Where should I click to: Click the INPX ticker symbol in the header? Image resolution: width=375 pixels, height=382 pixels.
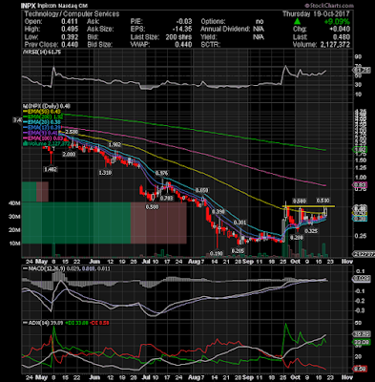pyautogui.click(x=29, y=6)
